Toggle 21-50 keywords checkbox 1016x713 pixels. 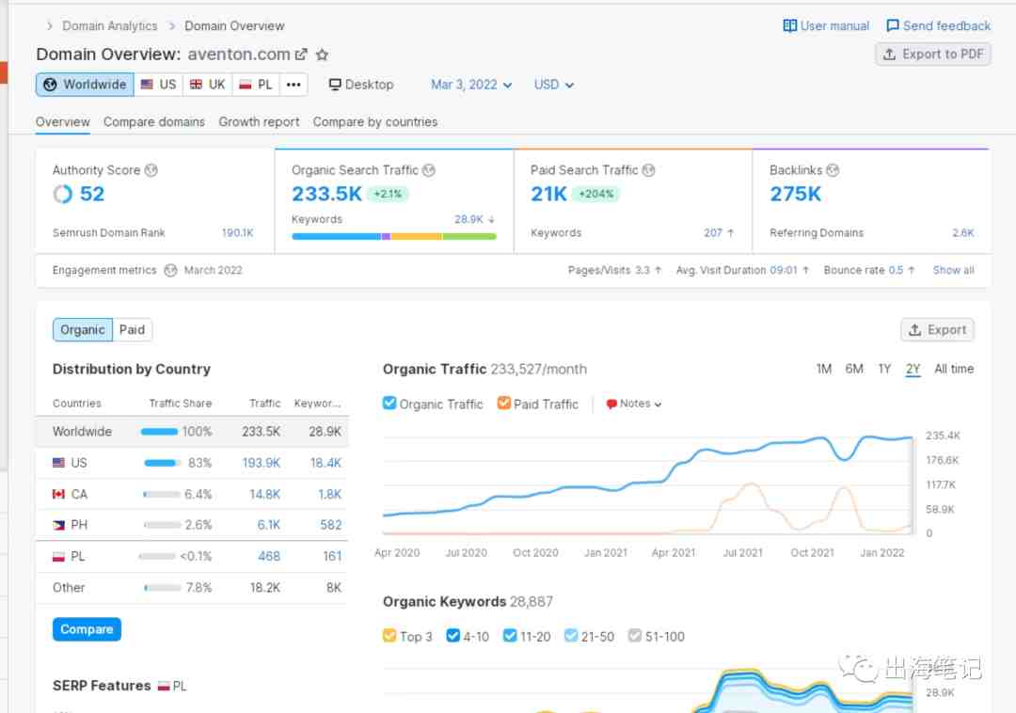(x=571, y=635)
